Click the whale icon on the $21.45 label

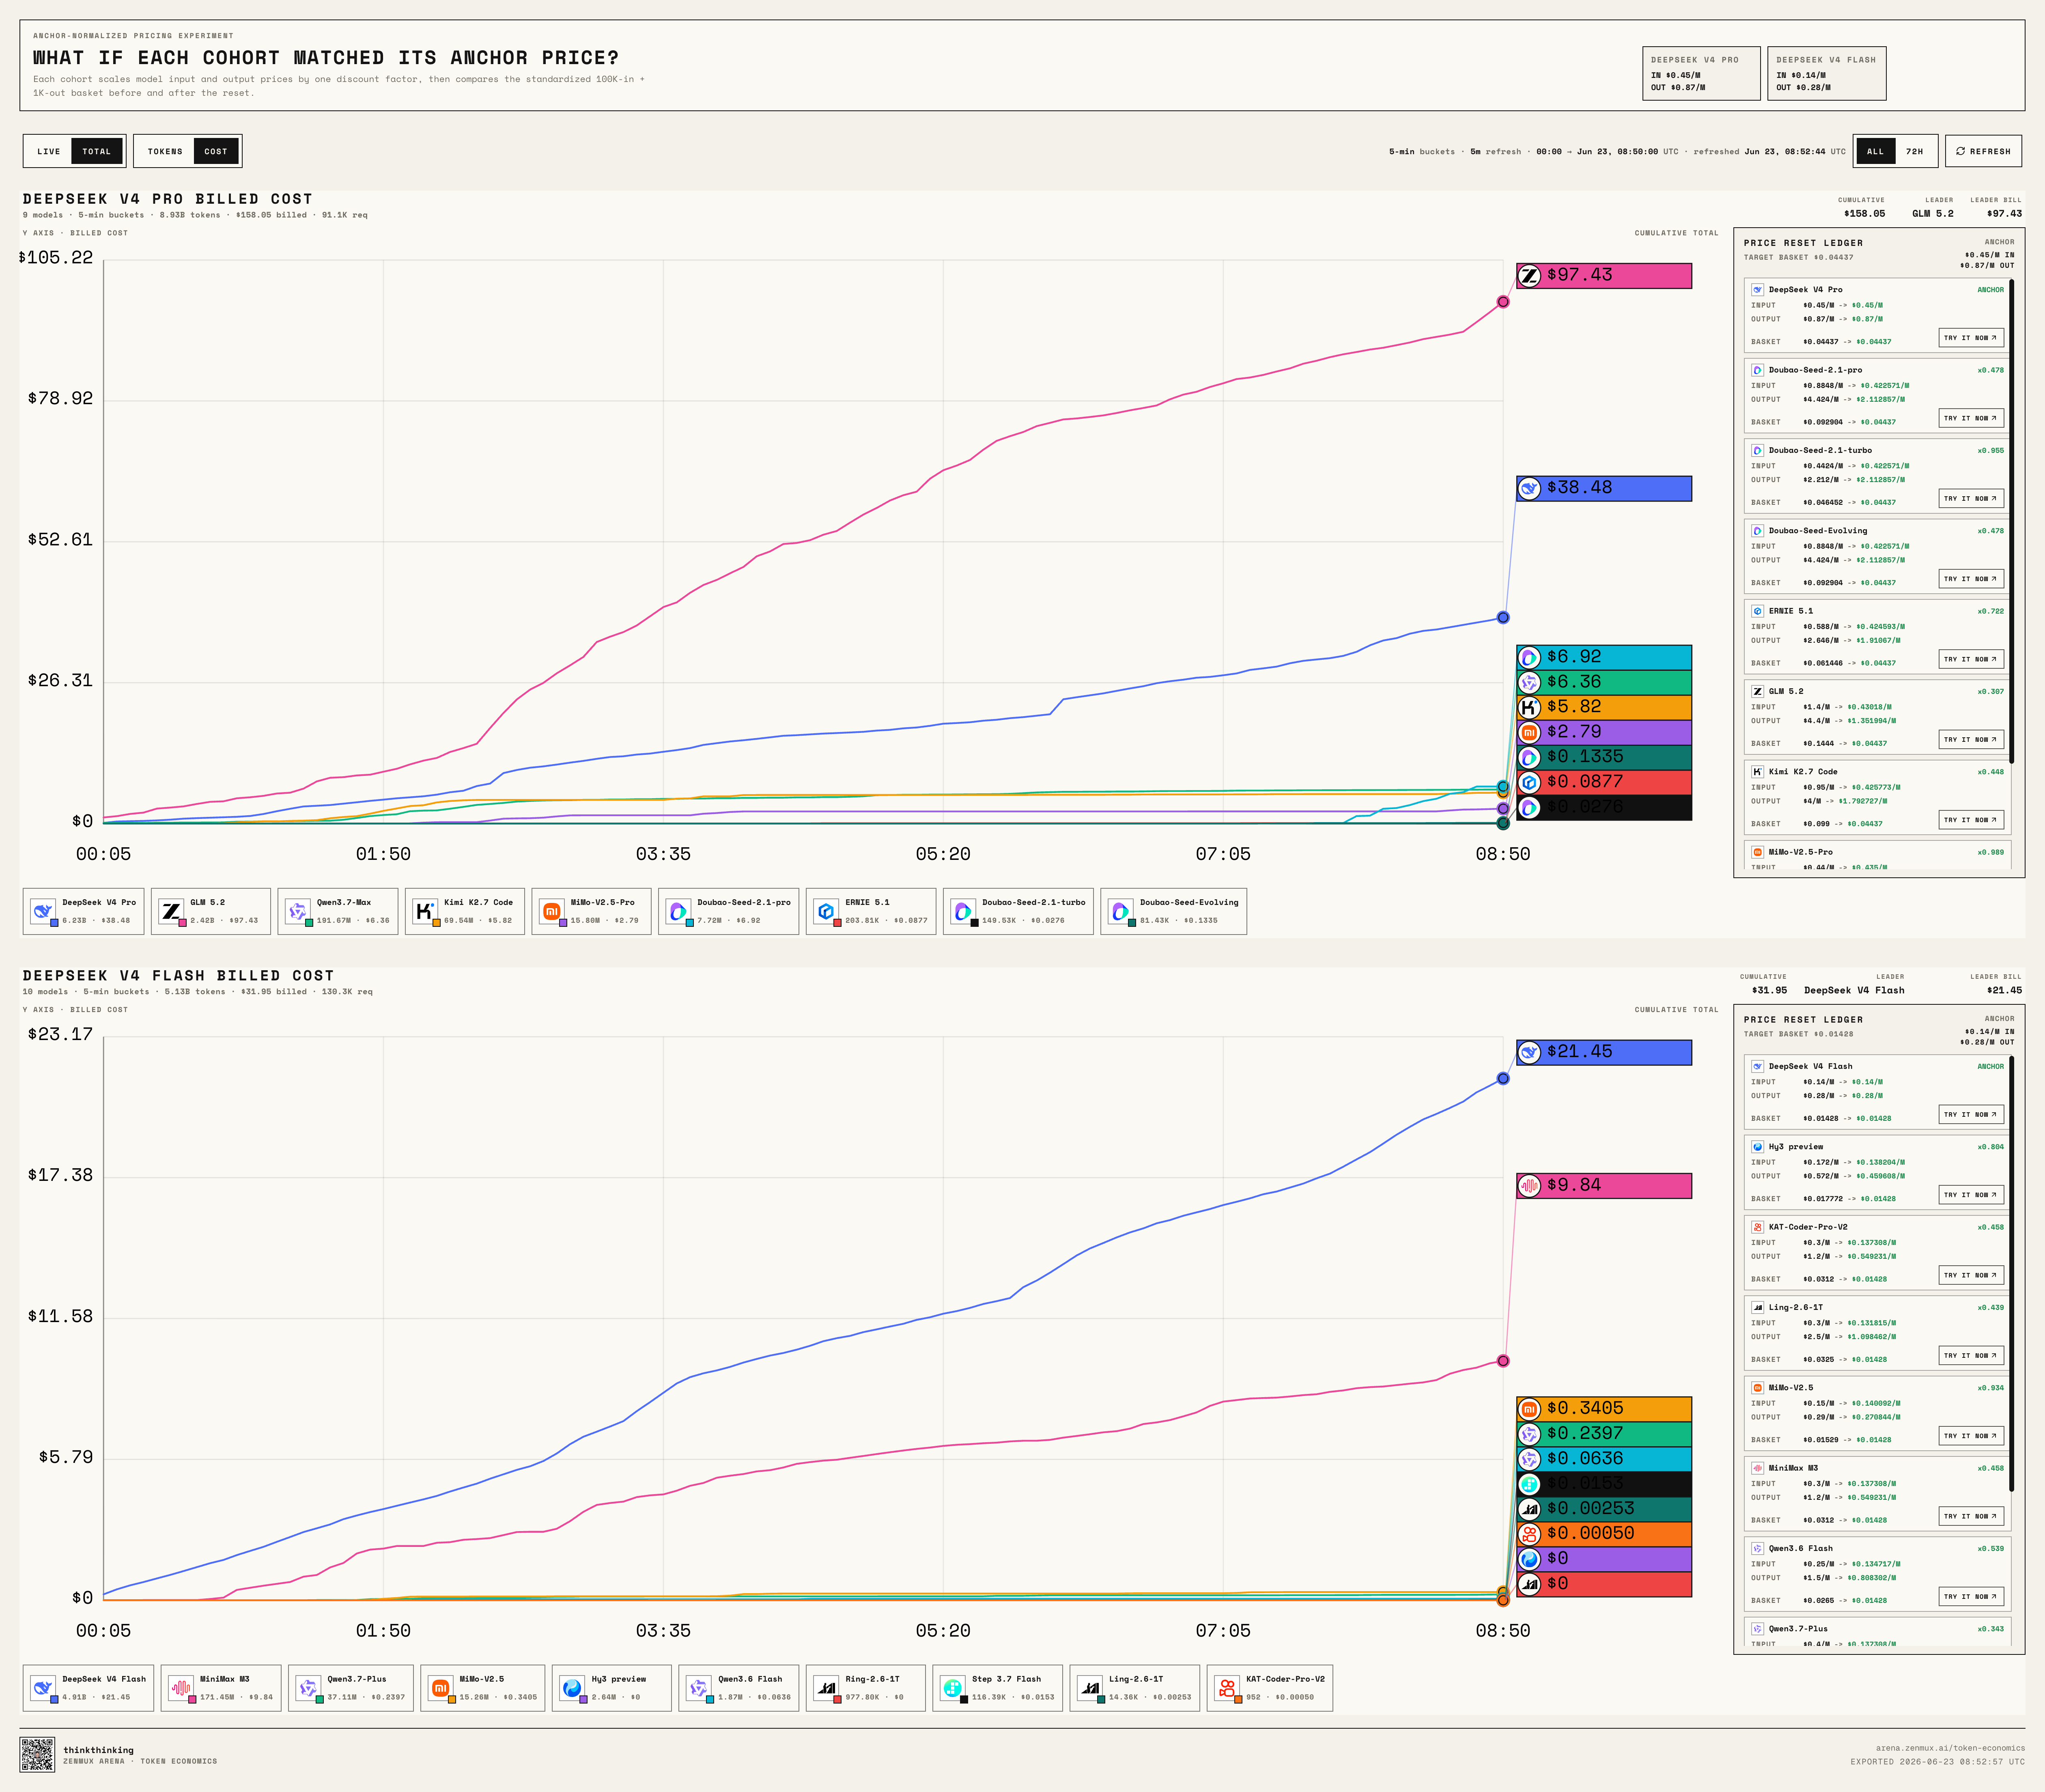click(x=1529, y=1052)
